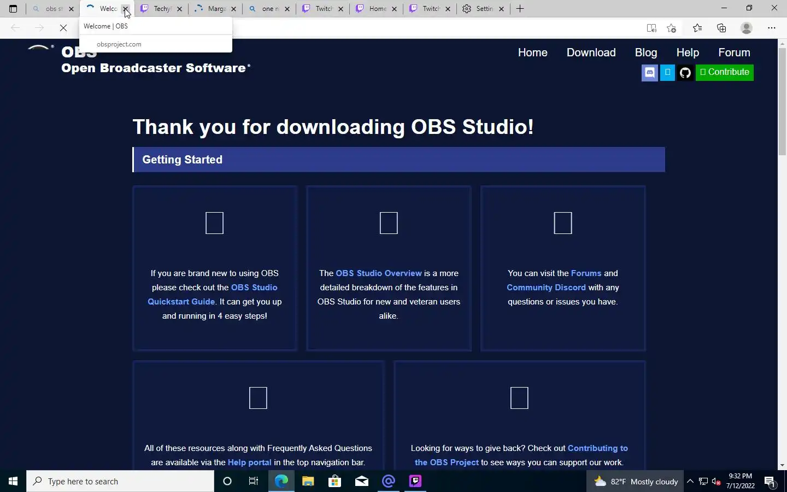Open the Home menu item on OBS site

pyautogui.click(x=533, y=52)
